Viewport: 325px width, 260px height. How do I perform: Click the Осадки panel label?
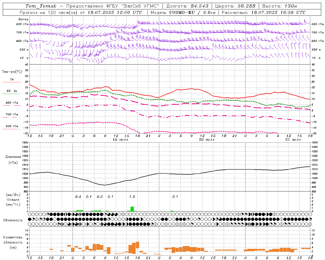(13, 200)
